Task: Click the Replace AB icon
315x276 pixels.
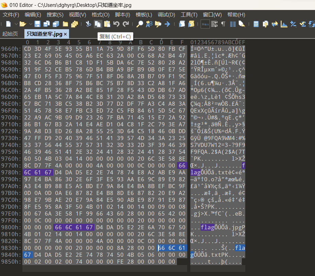Action: [149, 24]
